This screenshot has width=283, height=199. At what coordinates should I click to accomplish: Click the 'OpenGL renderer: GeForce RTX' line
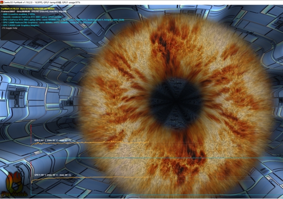click(x=31, y=17)
